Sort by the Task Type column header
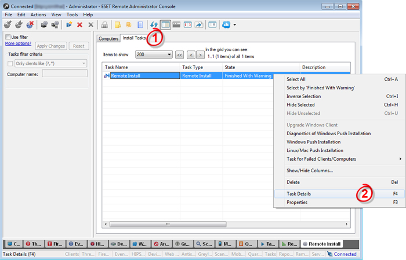This screenshot has width=406, height=260. [x=201, y=67]
